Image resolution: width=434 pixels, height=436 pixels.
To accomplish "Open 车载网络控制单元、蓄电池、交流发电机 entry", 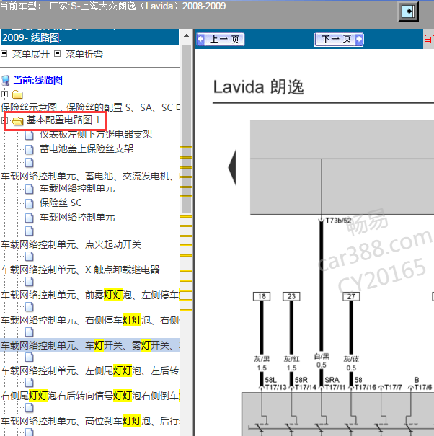I will point(91,176).
